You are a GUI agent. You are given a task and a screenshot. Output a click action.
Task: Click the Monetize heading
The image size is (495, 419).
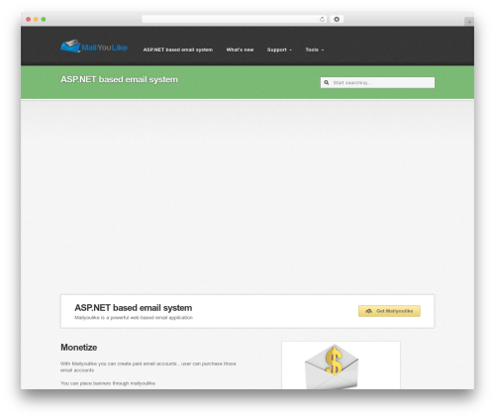78,348
